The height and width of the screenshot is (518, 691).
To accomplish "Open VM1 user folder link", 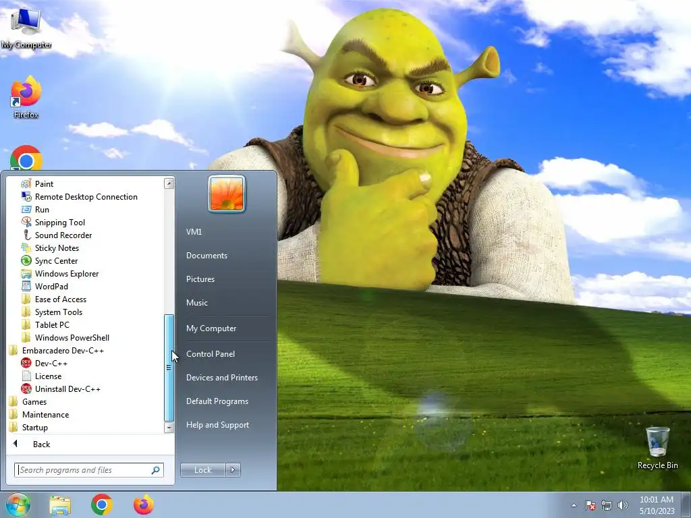I will coord(194,232).
